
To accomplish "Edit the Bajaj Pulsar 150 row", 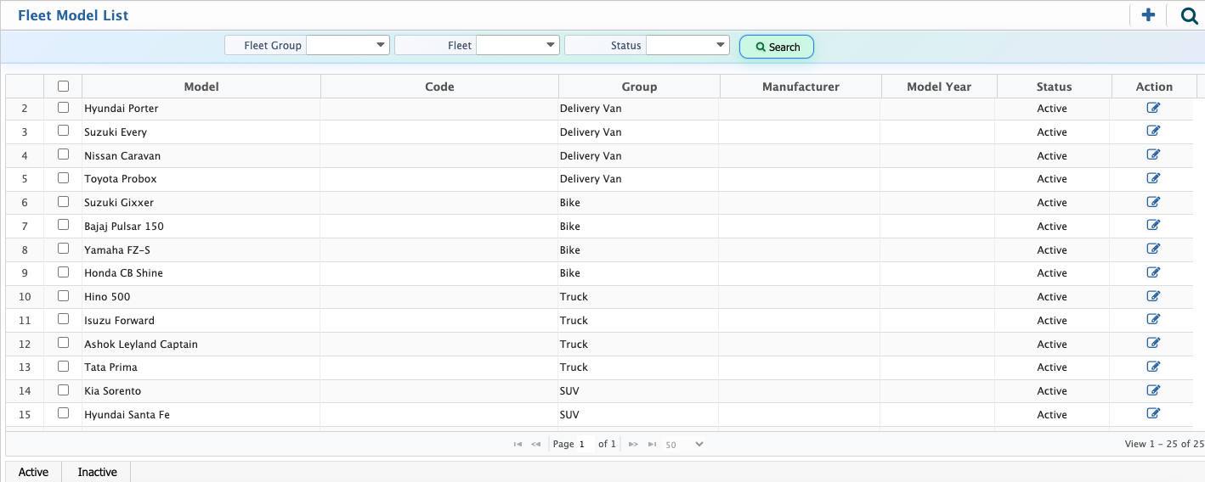I will pos(1153,226).
